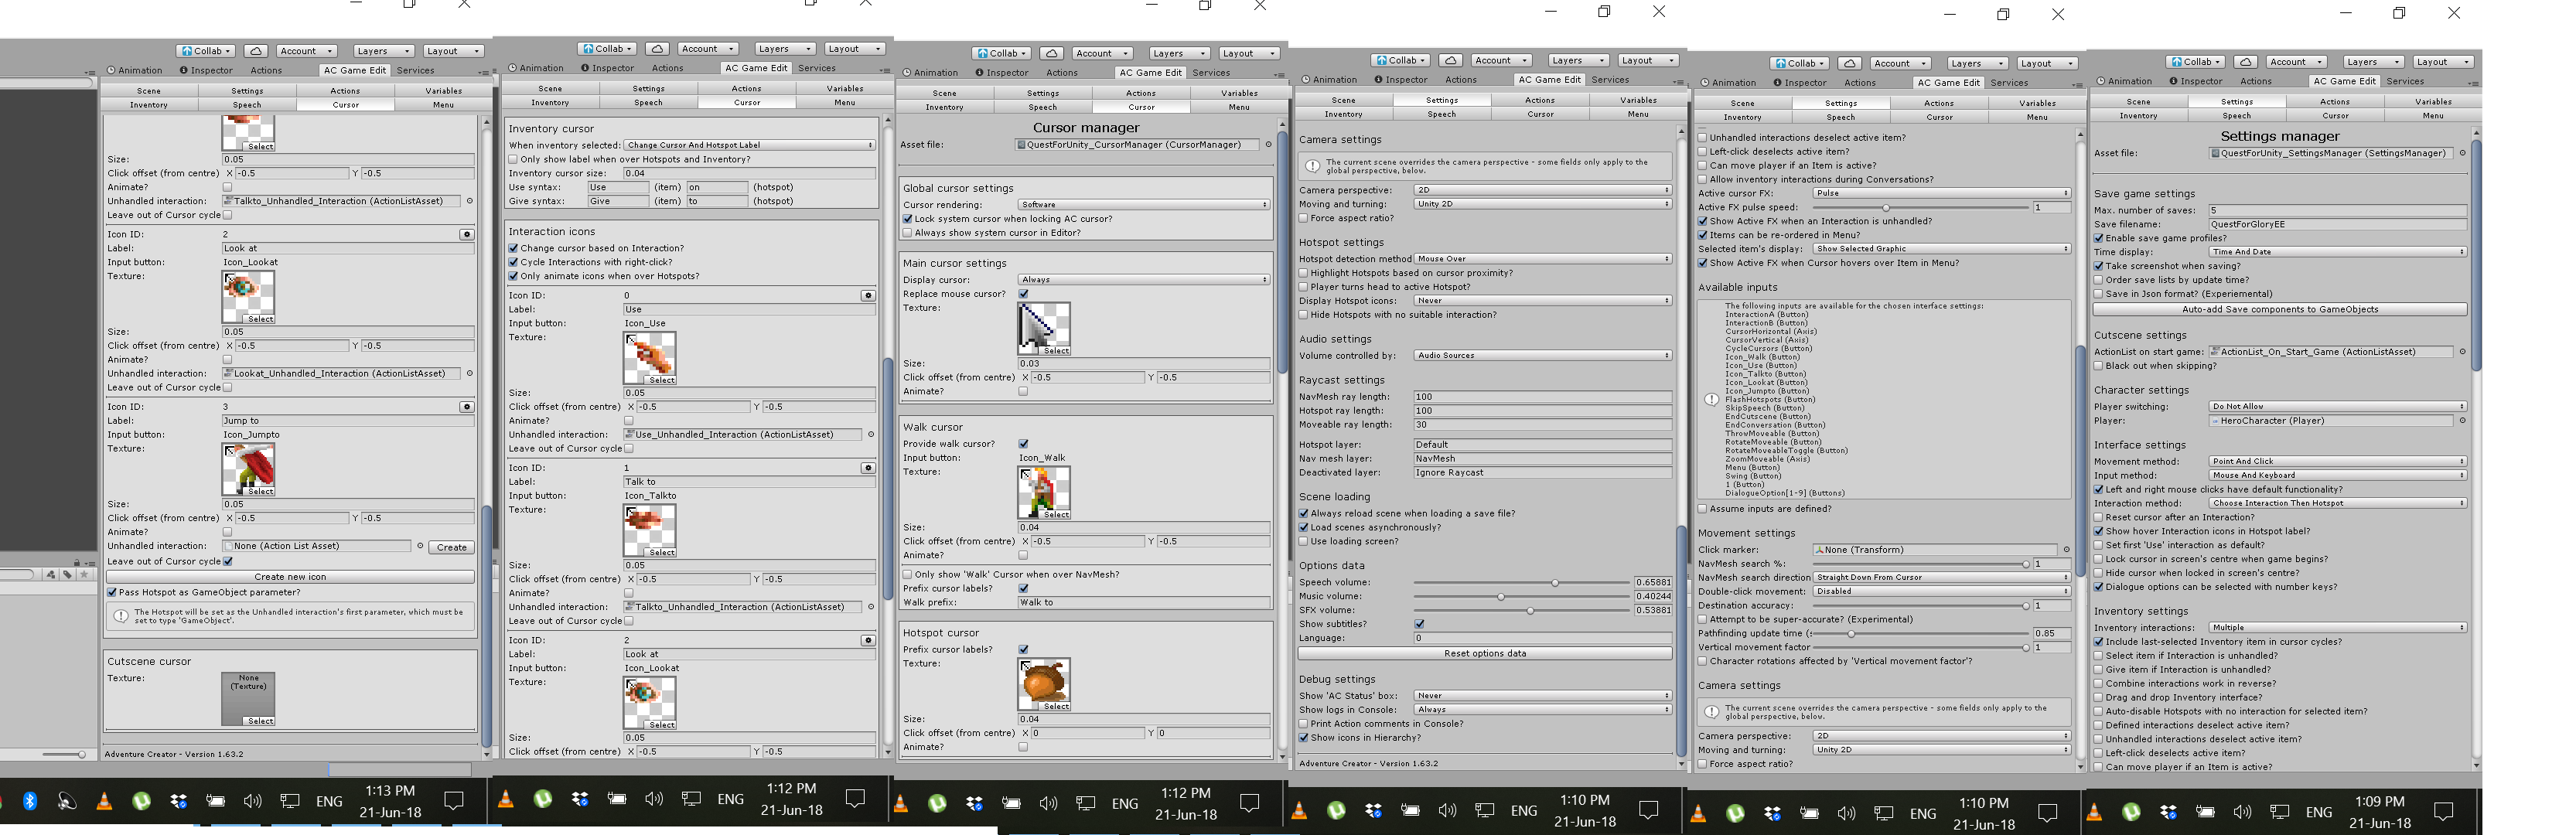Toggle Enable save game profiles checkbox
The image size is (2576, 835).
[2098, 238]
